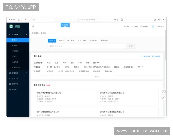The height and width of the screenshot is (138, 173).
Task: Open the 消耗量 usage icon
Action: click(x=141, y=26)
